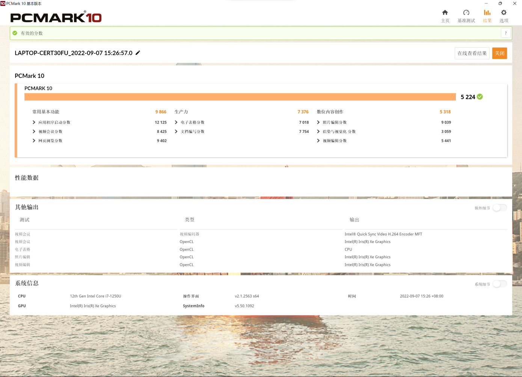
Task: Click the 类型 column header
Action: 190,220
